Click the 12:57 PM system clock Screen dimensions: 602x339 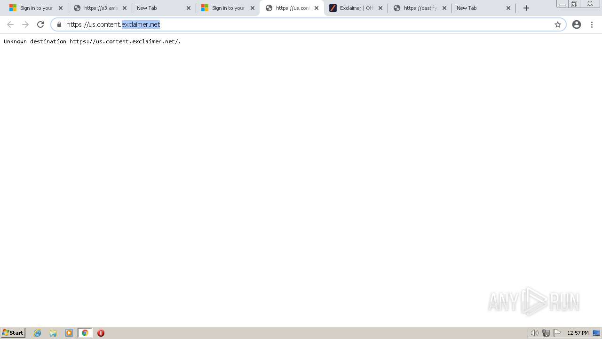(x=578, y=333)
